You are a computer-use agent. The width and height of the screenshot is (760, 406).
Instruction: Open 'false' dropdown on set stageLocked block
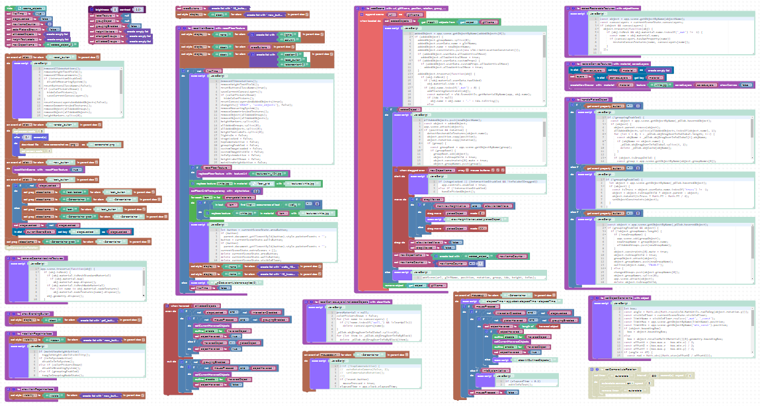tap(46, 19)
